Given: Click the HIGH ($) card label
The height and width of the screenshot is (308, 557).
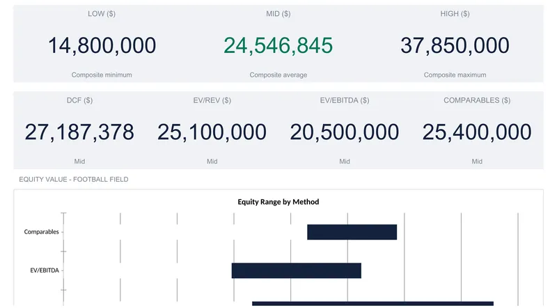Looking at the screenshot, I should point(455,14).
